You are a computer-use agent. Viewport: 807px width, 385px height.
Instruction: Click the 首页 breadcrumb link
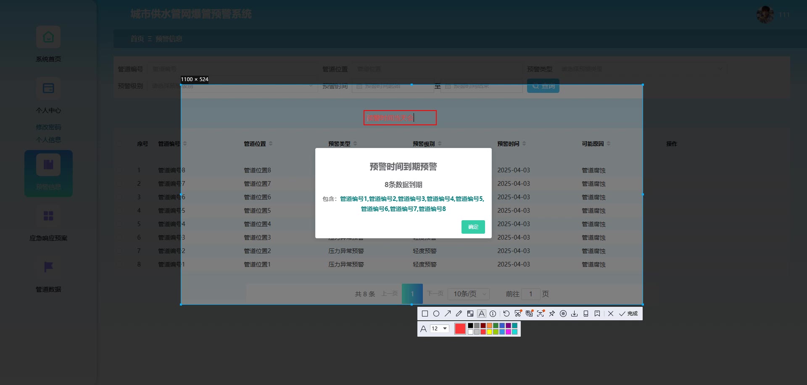[137, 39]
